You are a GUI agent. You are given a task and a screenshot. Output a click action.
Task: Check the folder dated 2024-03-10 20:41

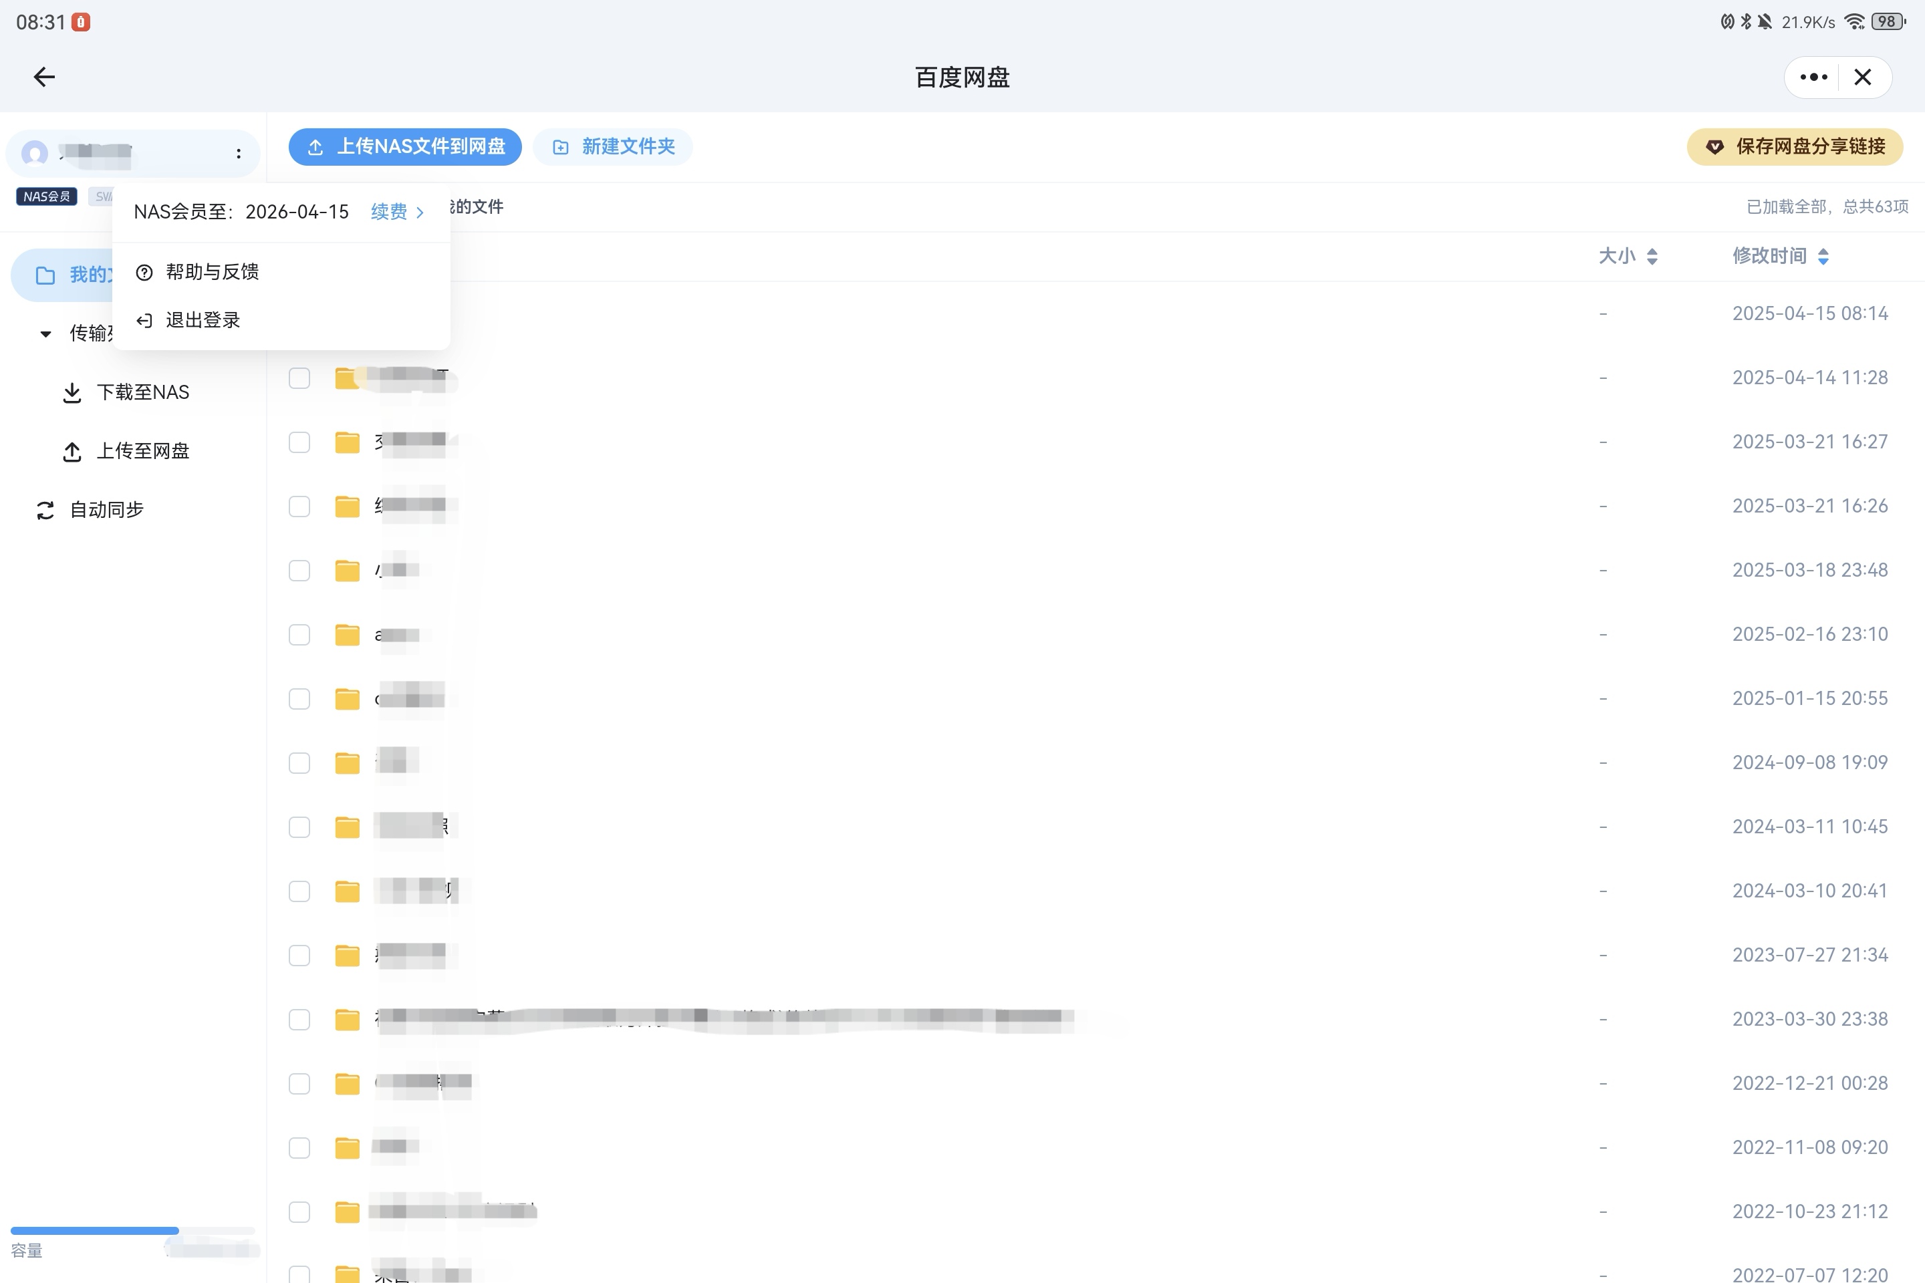299,891
